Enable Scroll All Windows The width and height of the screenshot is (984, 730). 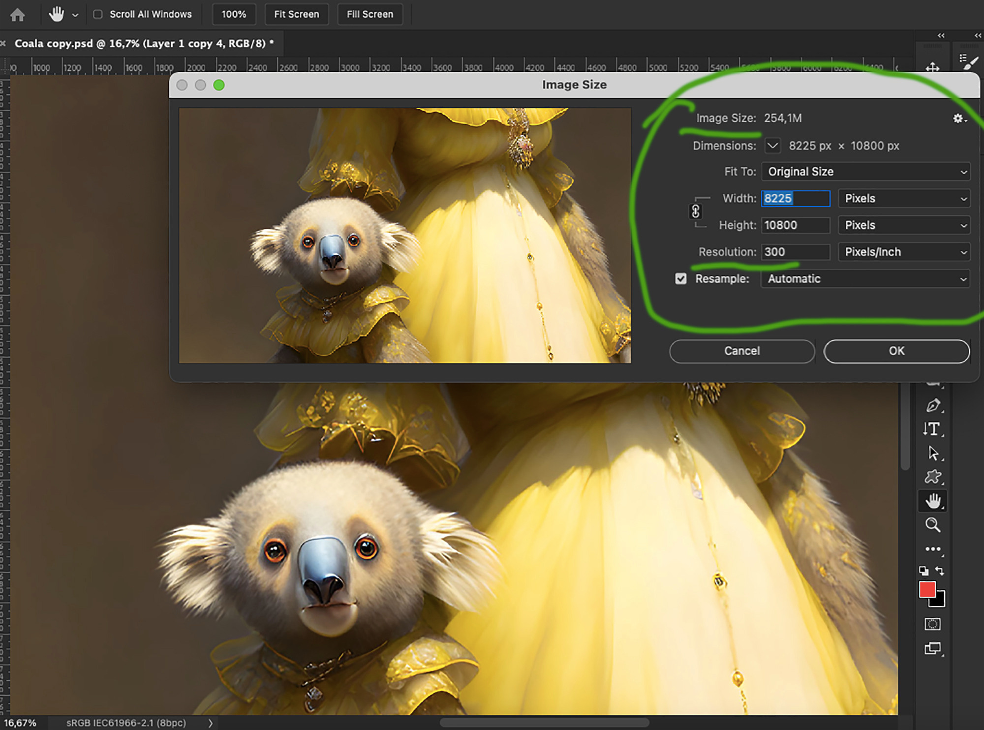[x=98, y=14]
